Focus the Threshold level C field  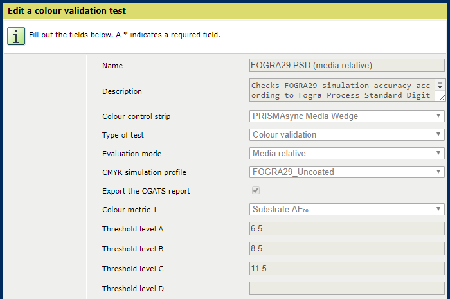(x=346, y=268)
